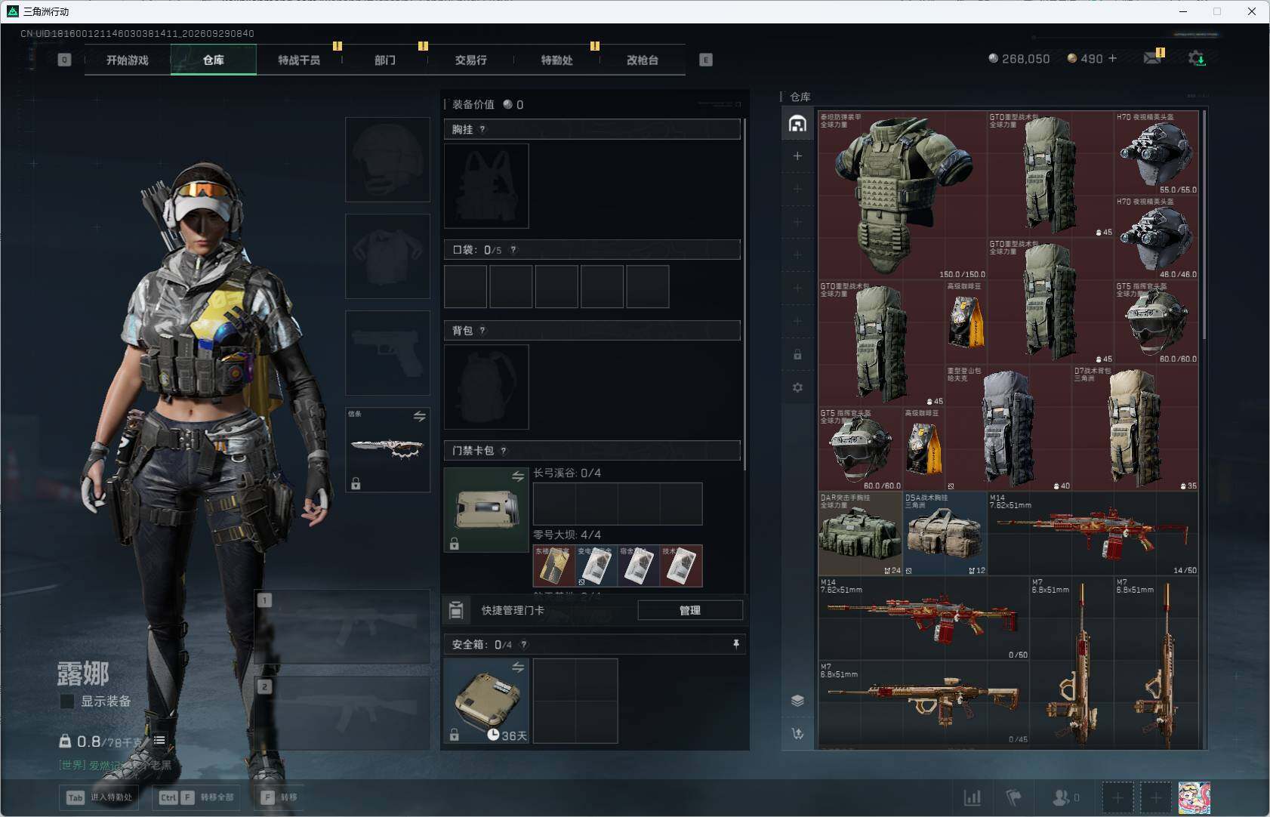Click the 快捷管理门卡 card icon
Screen dimensions: 1270x817
pos(456,610)
